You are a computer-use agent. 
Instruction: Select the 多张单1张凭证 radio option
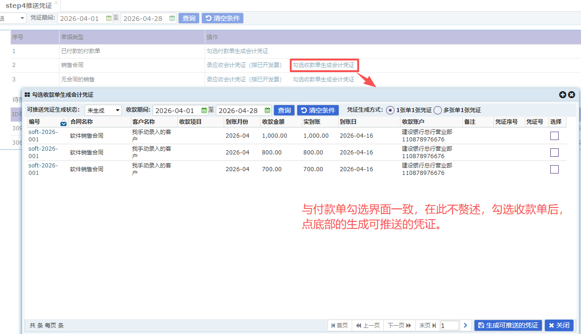tap(438, 110)
